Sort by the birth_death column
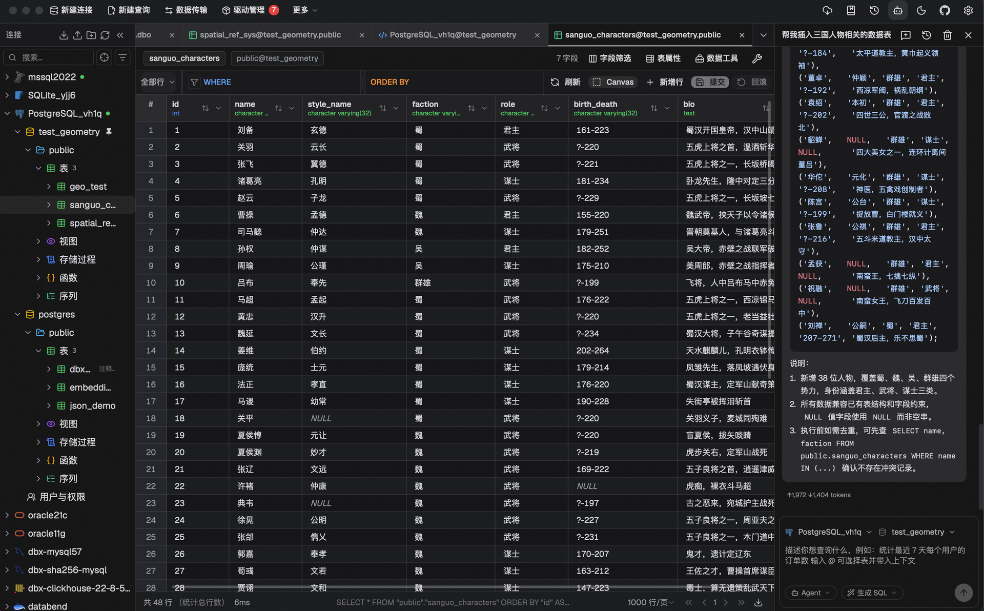Screen dimensions: 984x611 (x=654, y=108)
